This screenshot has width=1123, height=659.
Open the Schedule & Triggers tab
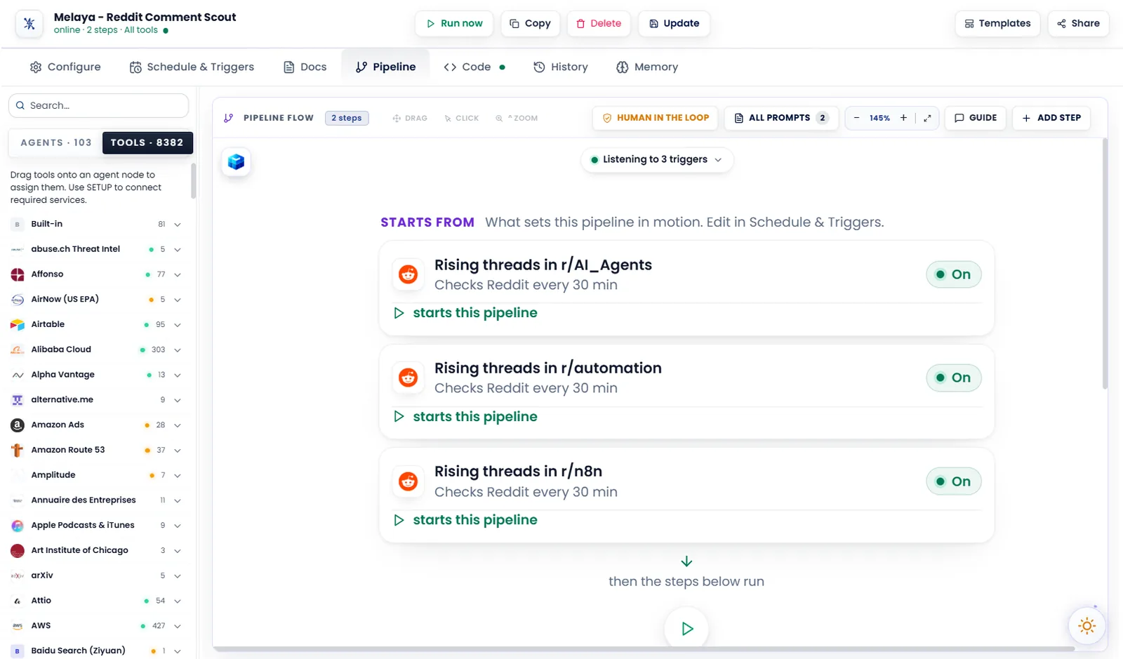click(192, 67)
